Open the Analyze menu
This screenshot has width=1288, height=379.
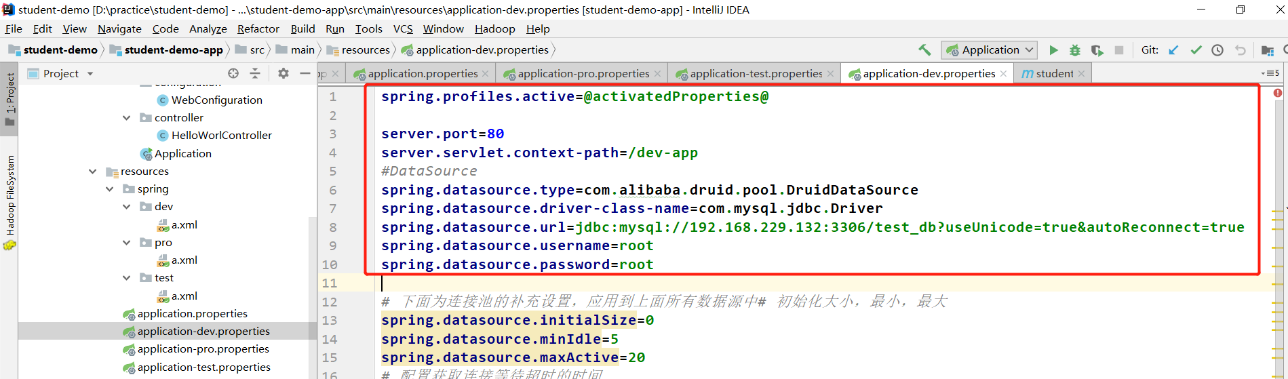pos(208,28)
